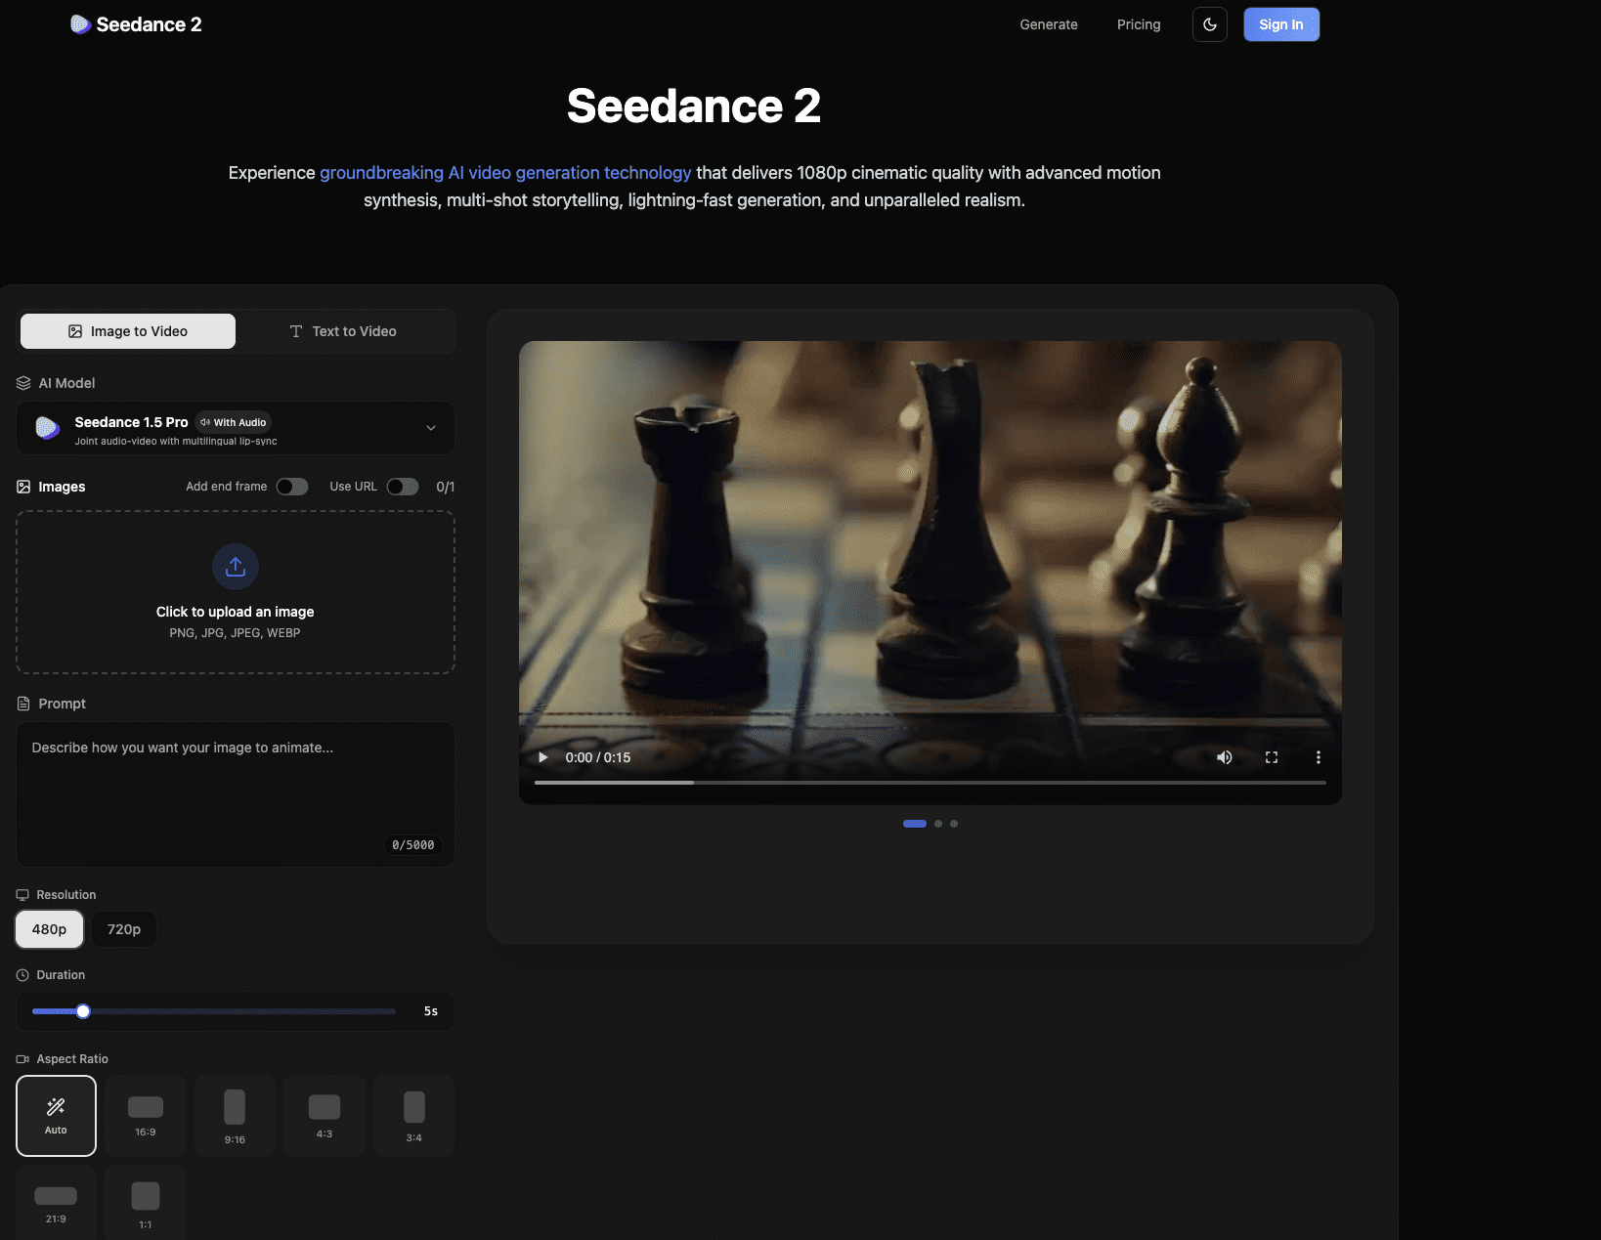The height and width of the screenshot is (1240, 1601).
Task: Click the clock icon next to Duration
Action: click(22, 974)
